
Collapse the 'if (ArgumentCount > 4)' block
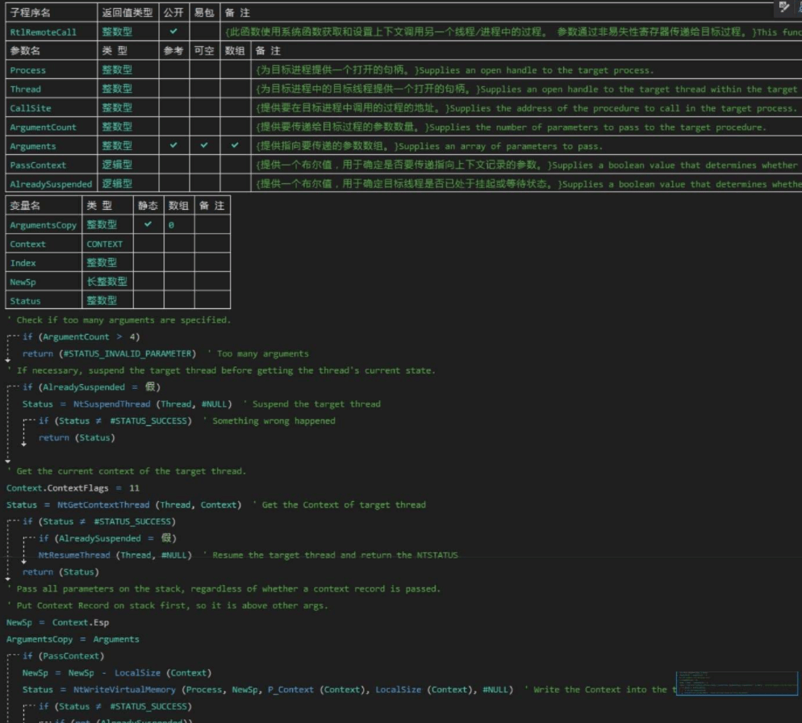[x=10, y=337]
